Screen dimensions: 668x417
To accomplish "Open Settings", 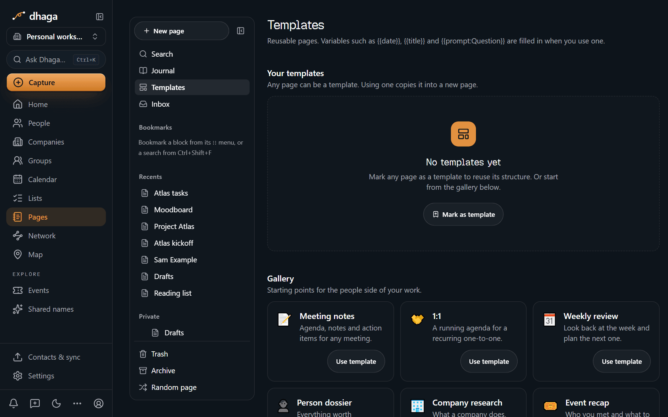I will 56,376.
